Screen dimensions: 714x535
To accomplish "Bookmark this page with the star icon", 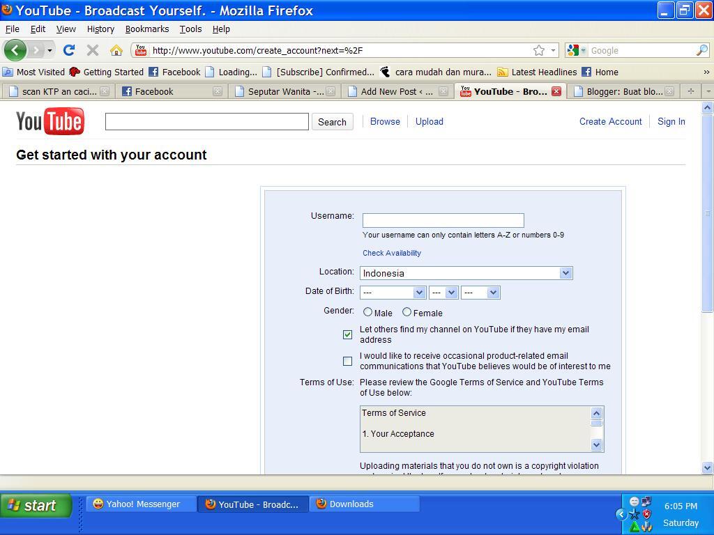I will pos(539,50).
